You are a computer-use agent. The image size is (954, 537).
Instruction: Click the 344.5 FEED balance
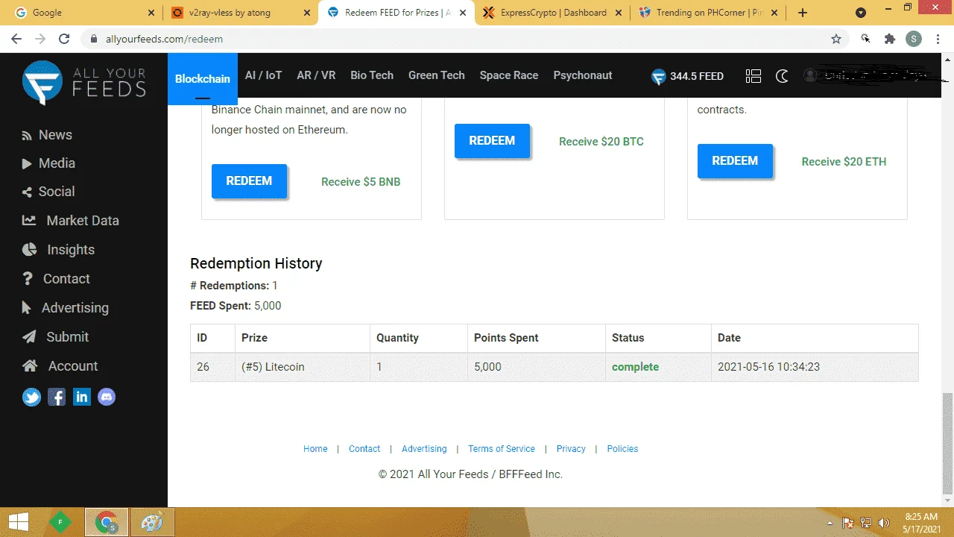pyautogui.click(x=697, y=76)
